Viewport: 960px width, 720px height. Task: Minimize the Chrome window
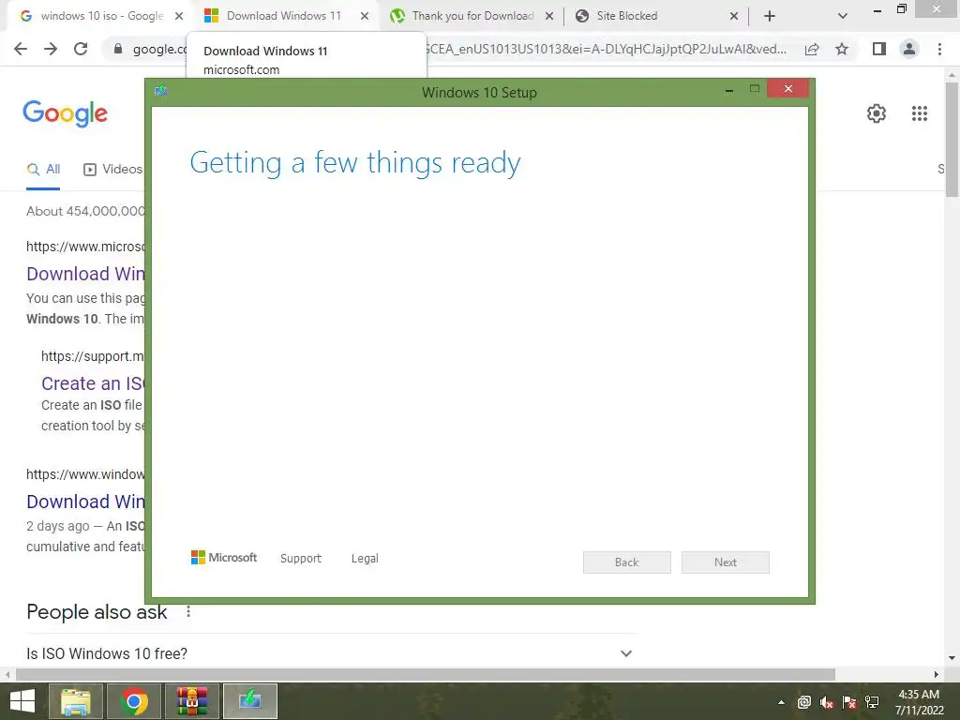pyautogui.click(x=877, y=10)
